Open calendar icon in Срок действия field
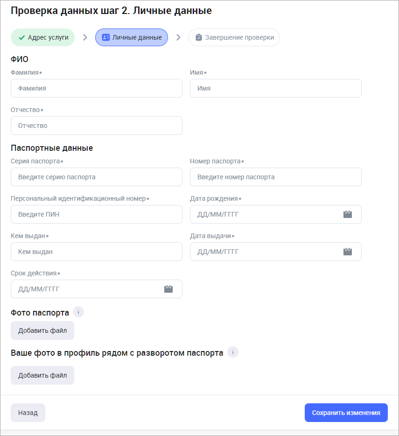The width and height of the screenshot is (399, 436). (x=168, y=289)
